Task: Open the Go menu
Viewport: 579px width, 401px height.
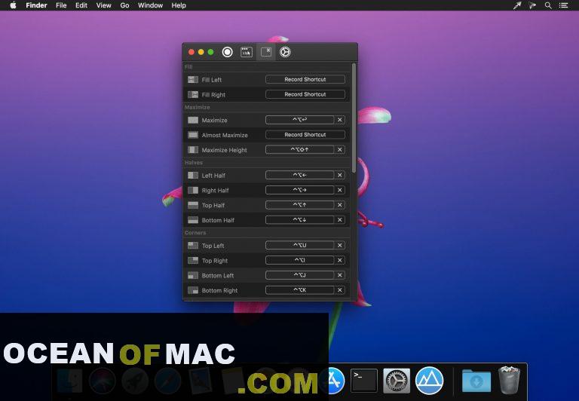Action: point(125,5)
